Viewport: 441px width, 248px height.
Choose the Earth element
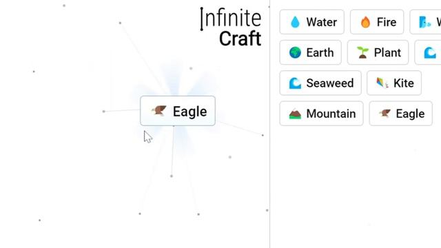[311, 52]
